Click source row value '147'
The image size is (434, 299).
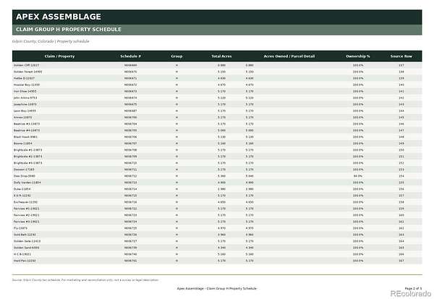tap(401, 130)
